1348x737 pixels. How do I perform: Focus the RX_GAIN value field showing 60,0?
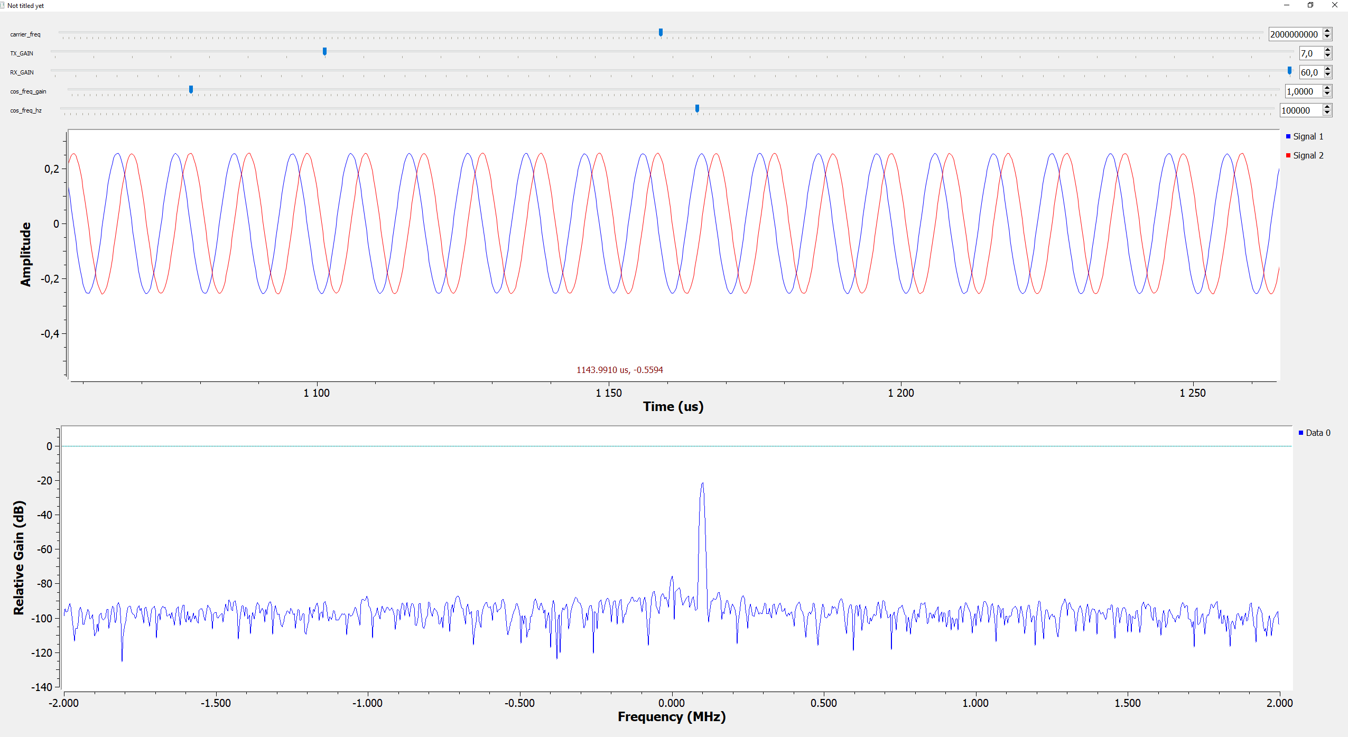[x=1311, y=72]
